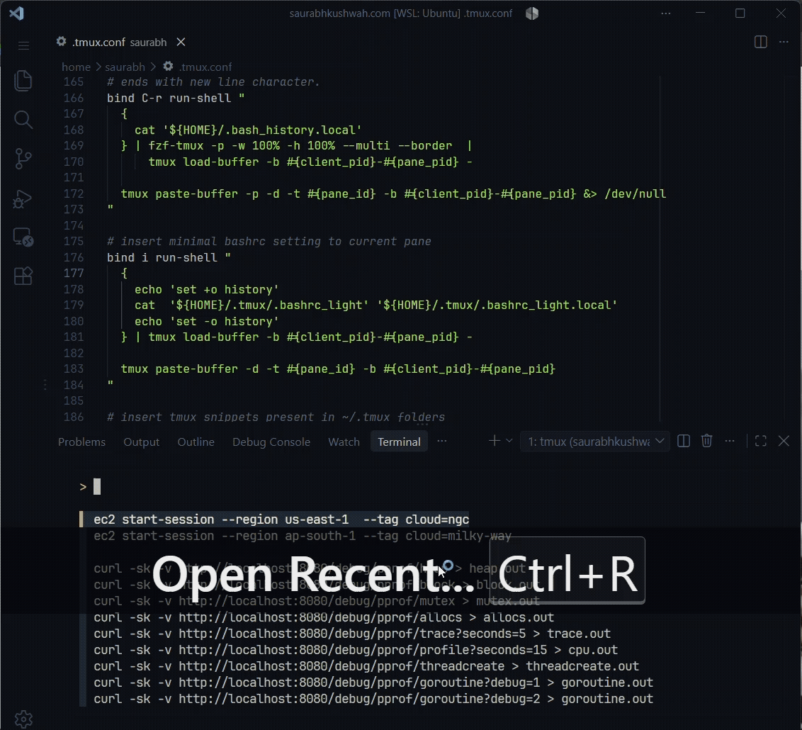
Task: Create a new terminal with plus
Action: [494, 441]
